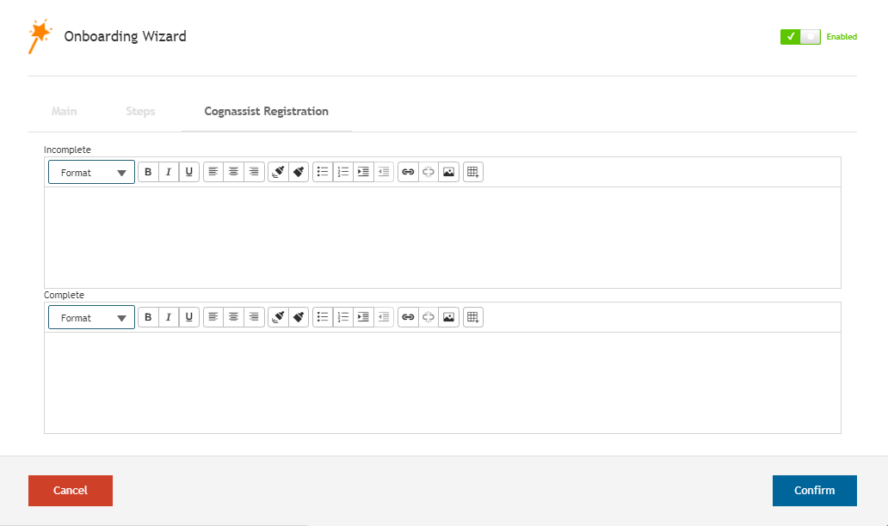
Task: Add numbered list in the Incomplete editor
Action: 343,172
